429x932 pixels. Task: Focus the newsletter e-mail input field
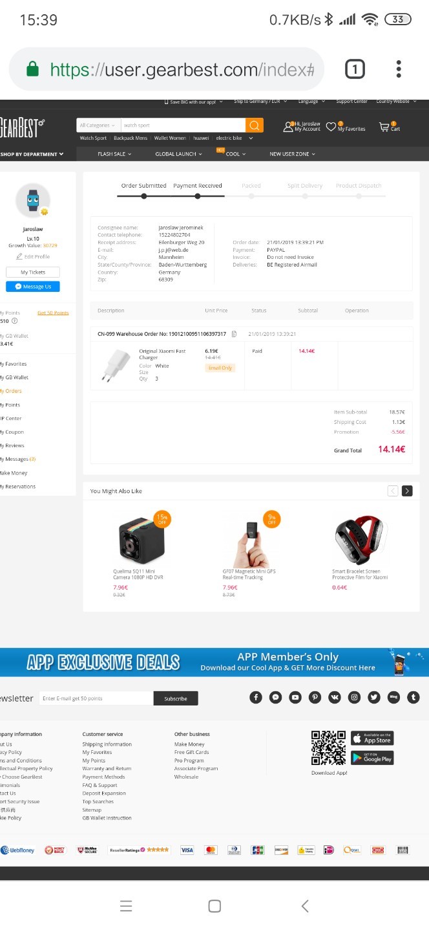tap(96, 698)
